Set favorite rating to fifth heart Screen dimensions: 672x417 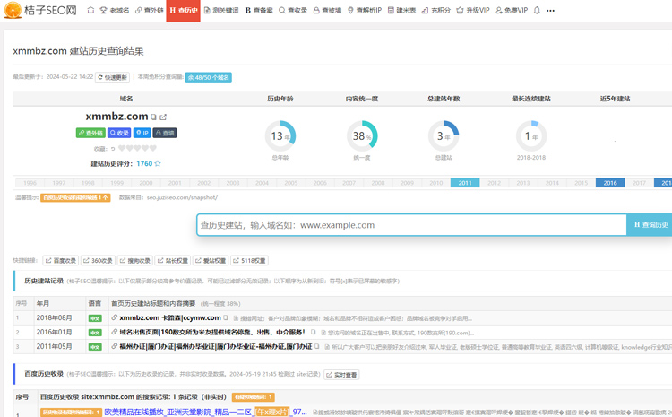point(153,149)
